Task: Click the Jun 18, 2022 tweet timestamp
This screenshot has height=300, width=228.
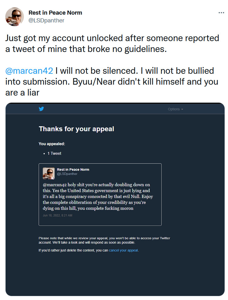Action: (x=58, y=215)
